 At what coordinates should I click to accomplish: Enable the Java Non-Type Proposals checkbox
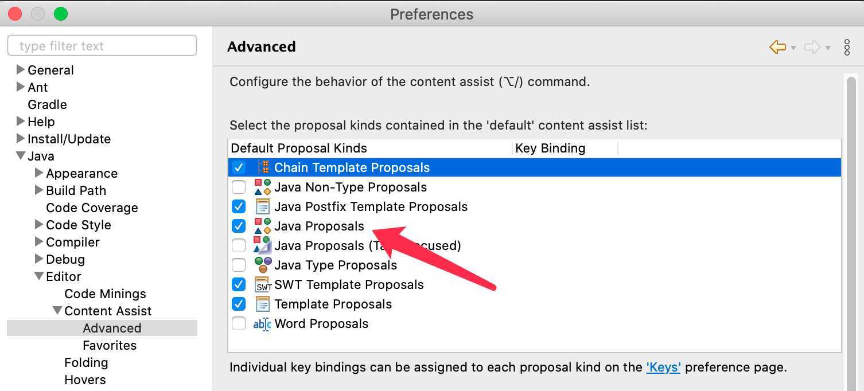coord(239,187)
